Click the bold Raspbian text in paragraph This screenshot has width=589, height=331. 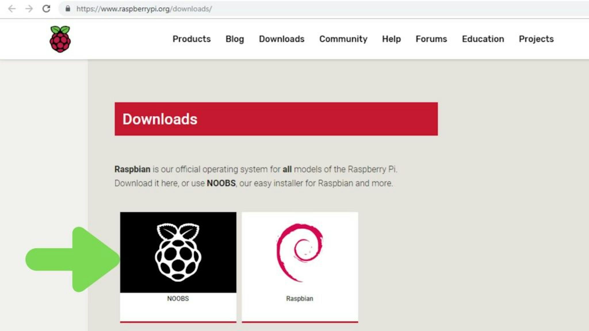tap(132, 169)
